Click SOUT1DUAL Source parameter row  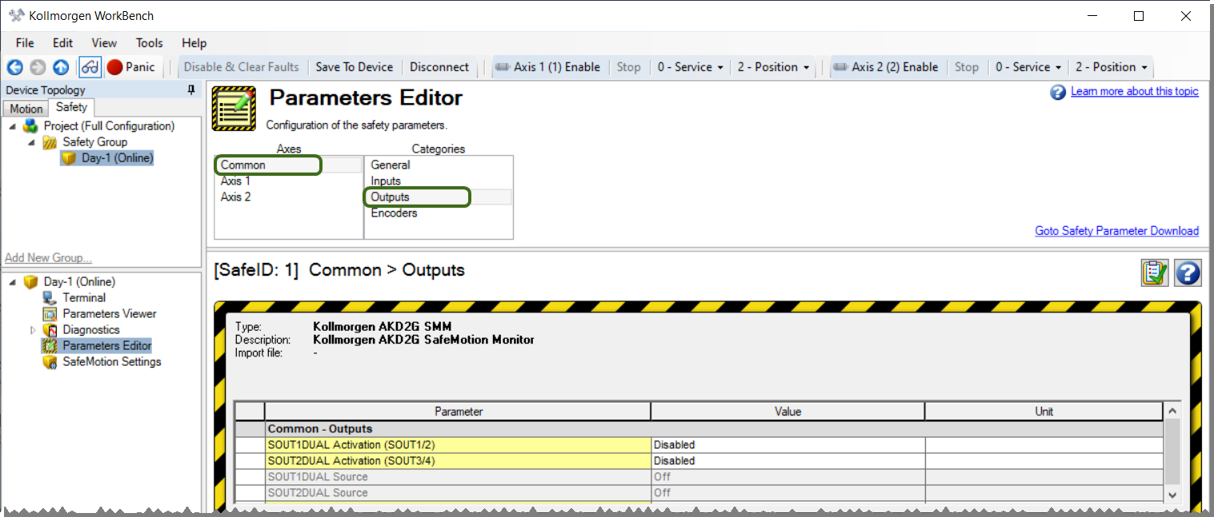(x=458, y=477)
